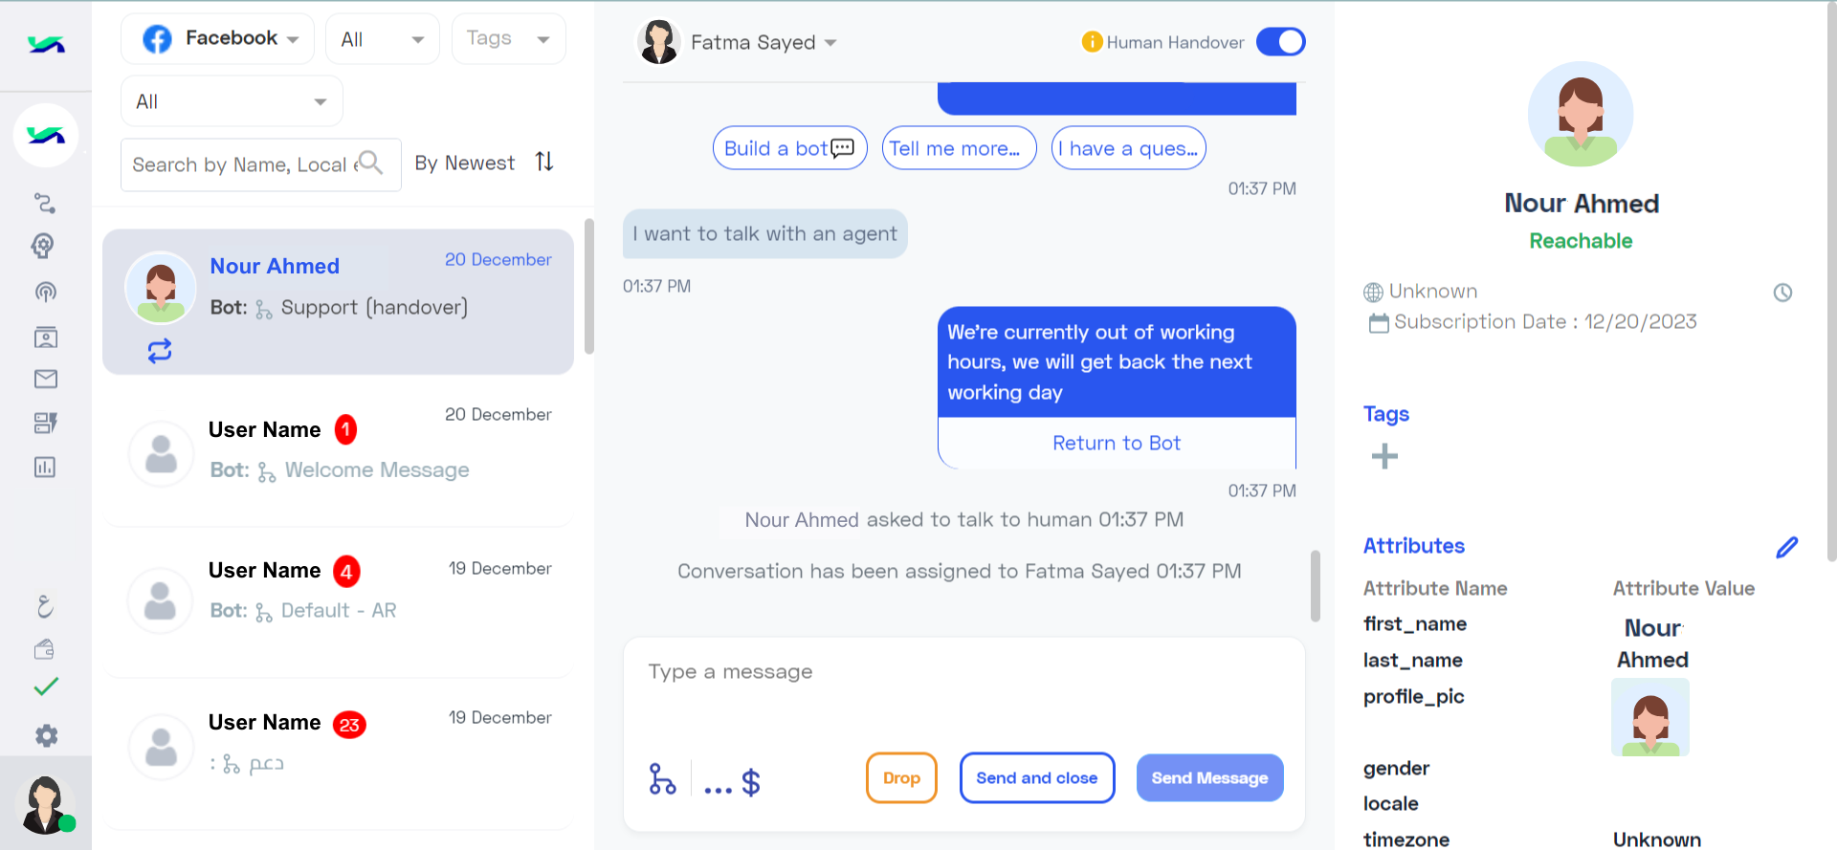Toggle the Human Handover switch

[x=1280, y=42]
